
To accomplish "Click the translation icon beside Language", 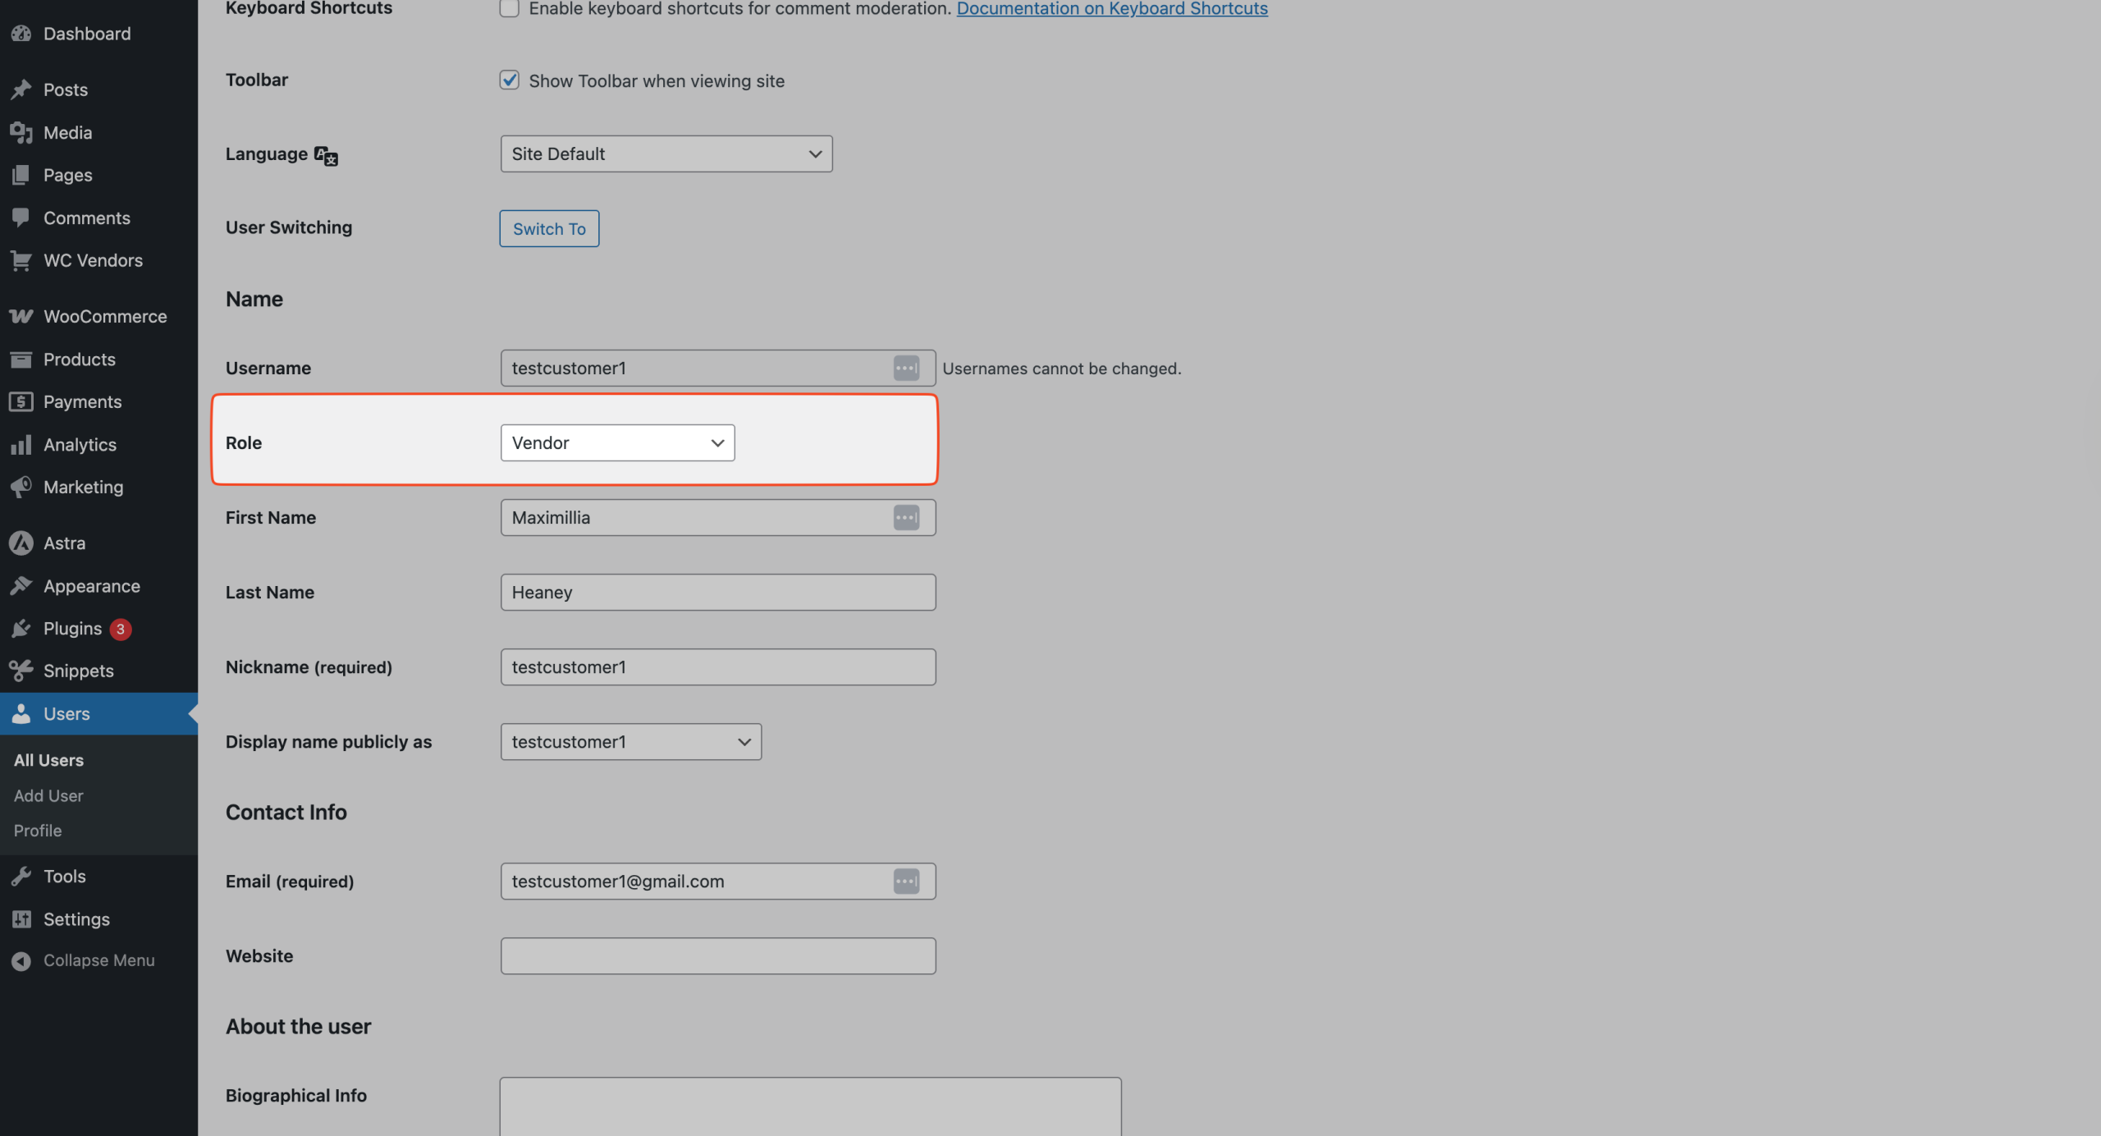I will click(326, 155).
